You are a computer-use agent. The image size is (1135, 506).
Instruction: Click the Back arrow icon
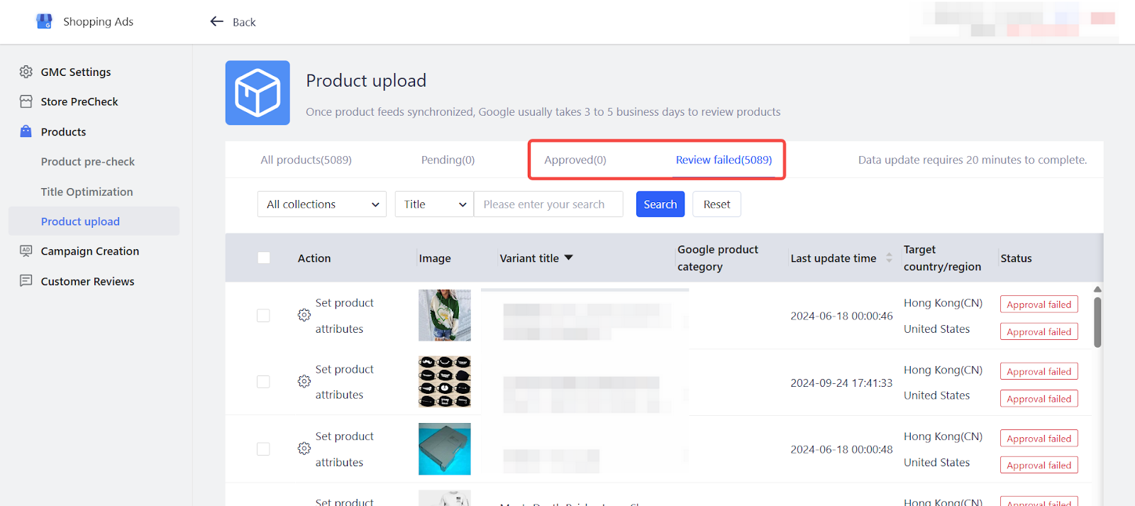216,21
